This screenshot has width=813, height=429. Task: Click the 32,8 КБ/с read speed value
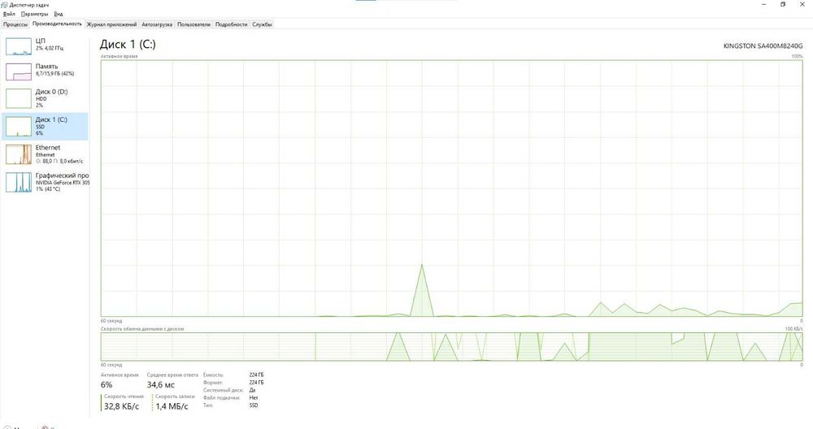pyautogui.click(x=121, y=406)
